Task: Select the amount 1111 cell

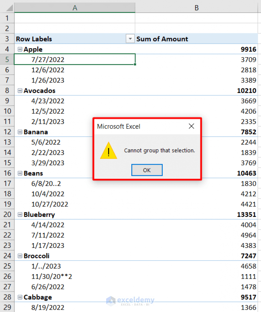Action: pos(196,277)
